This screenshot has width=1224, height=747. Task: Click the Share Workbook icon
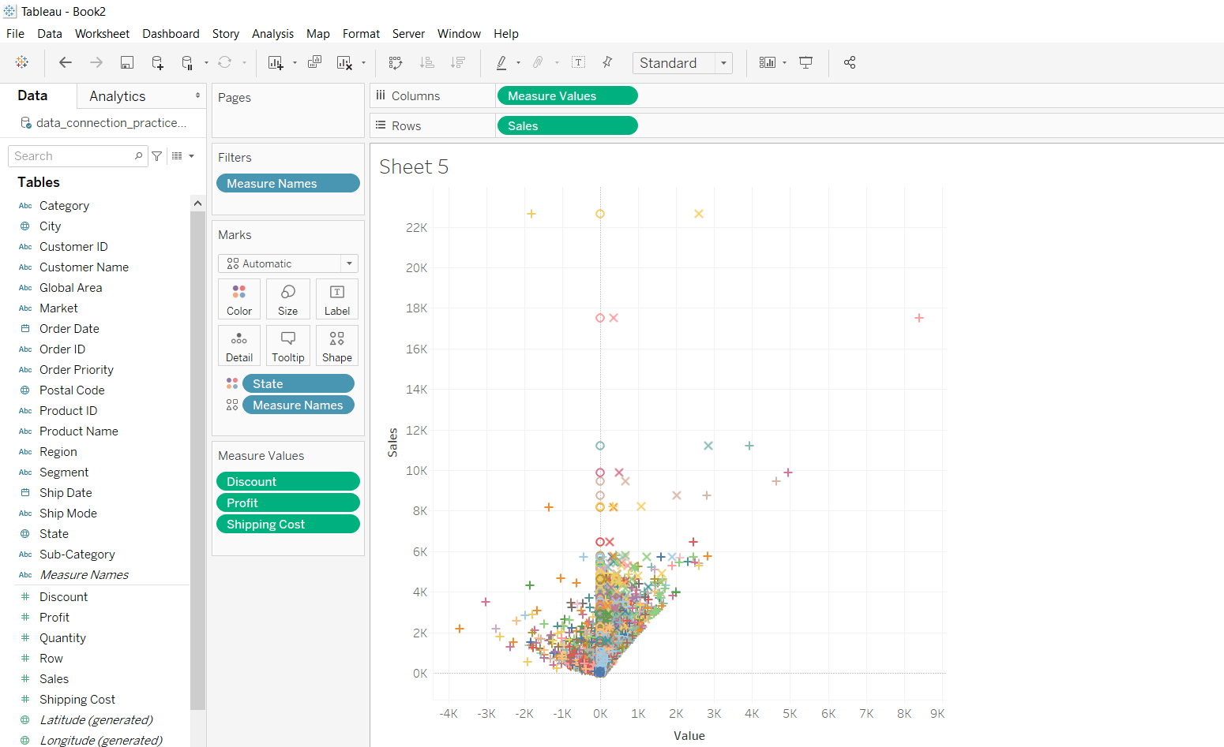pos(850,62)
